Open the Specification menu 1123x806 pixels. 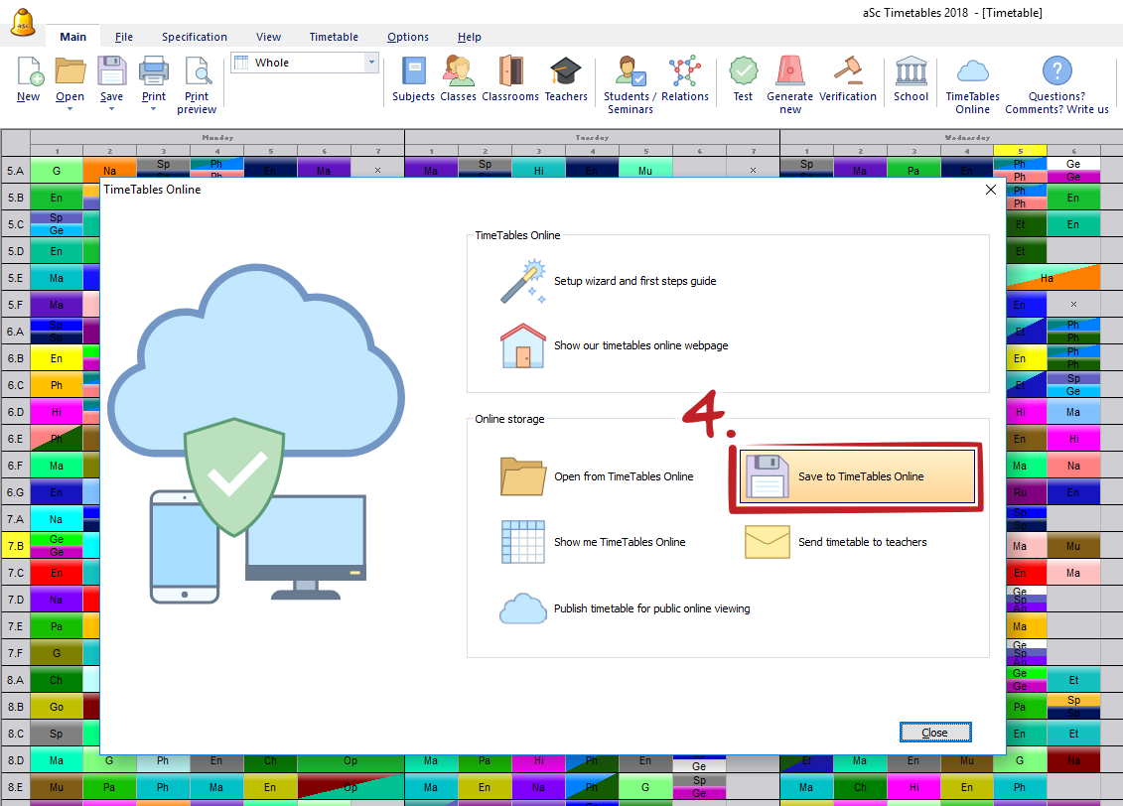[x=195, y=37]
